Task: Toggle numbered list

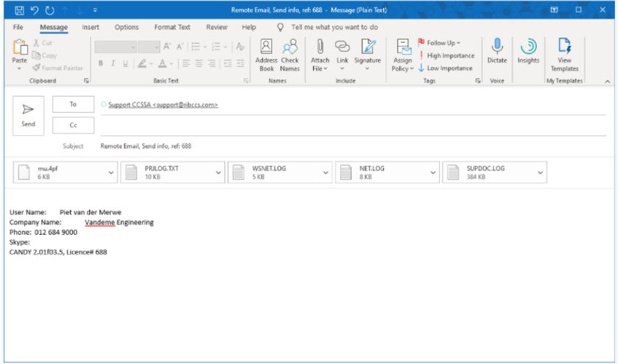Action: tap(216, 47)
